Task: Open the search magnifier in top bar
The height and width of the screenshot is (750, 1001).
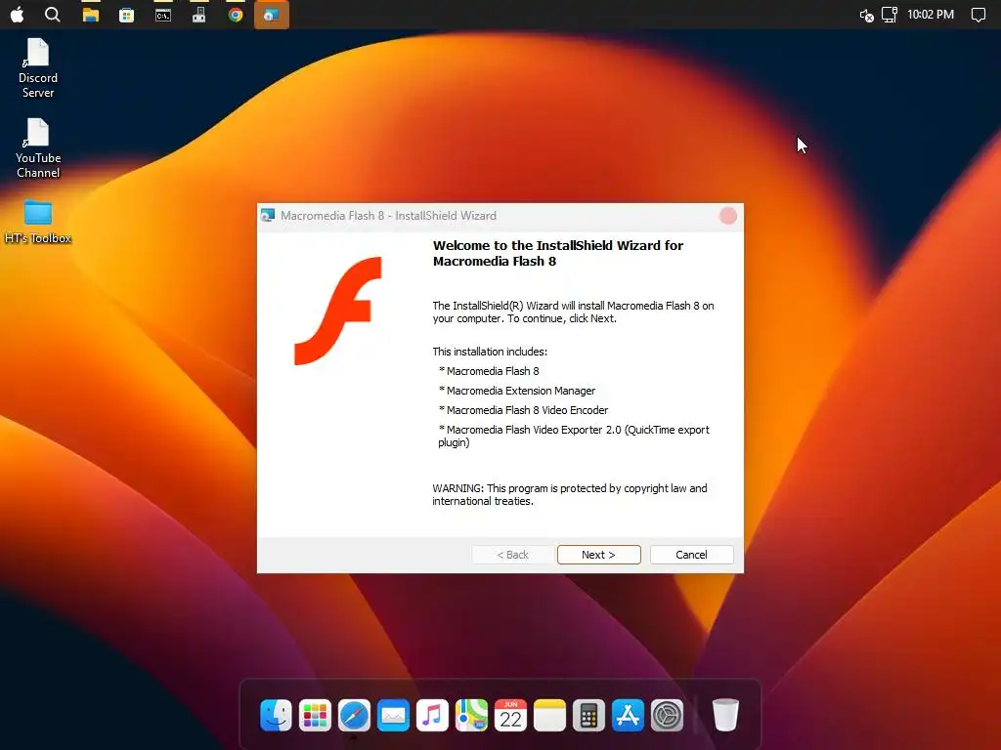Action: pos(53,14)
